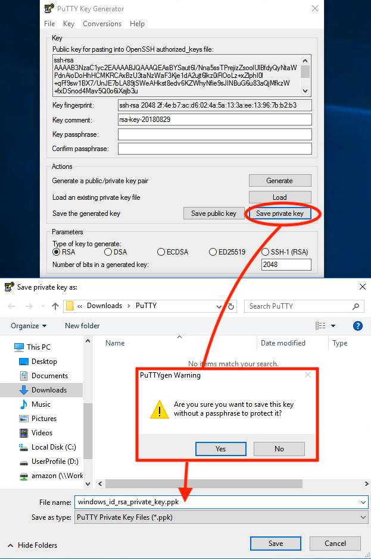Click the Generate button
This screenshot has height=559, width=371.
280,180
